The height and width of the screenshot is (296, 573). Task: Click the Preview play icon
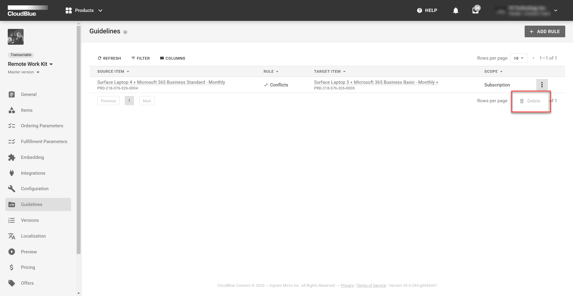pyautogui.click(x=12, y=252)
